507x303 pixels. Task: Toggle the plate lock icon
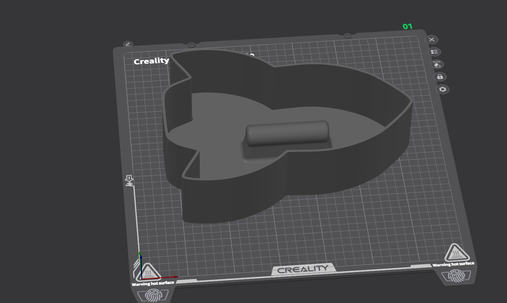pyautogui.click(x=440, y=77)
